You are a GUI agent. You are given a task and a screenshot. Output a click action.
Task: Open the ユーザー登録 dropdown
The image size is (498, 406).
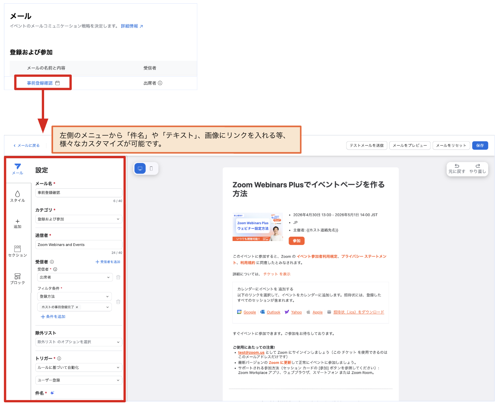(x=79, y=380)
